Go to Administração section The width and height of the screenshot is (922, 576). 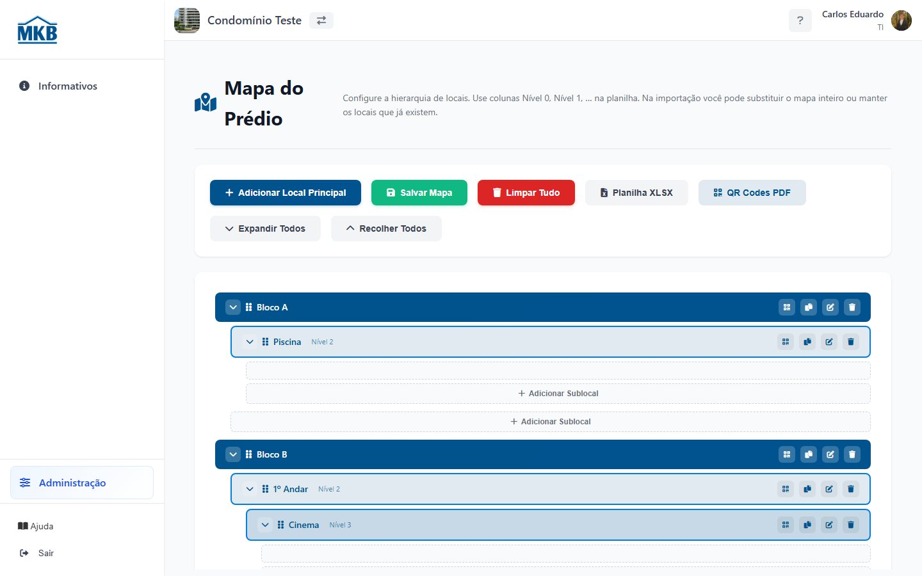click(x=82, y=483)
